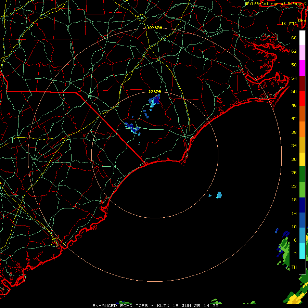308x308 pixels.
Task: Click the legend value '34'
Action: 294,146
